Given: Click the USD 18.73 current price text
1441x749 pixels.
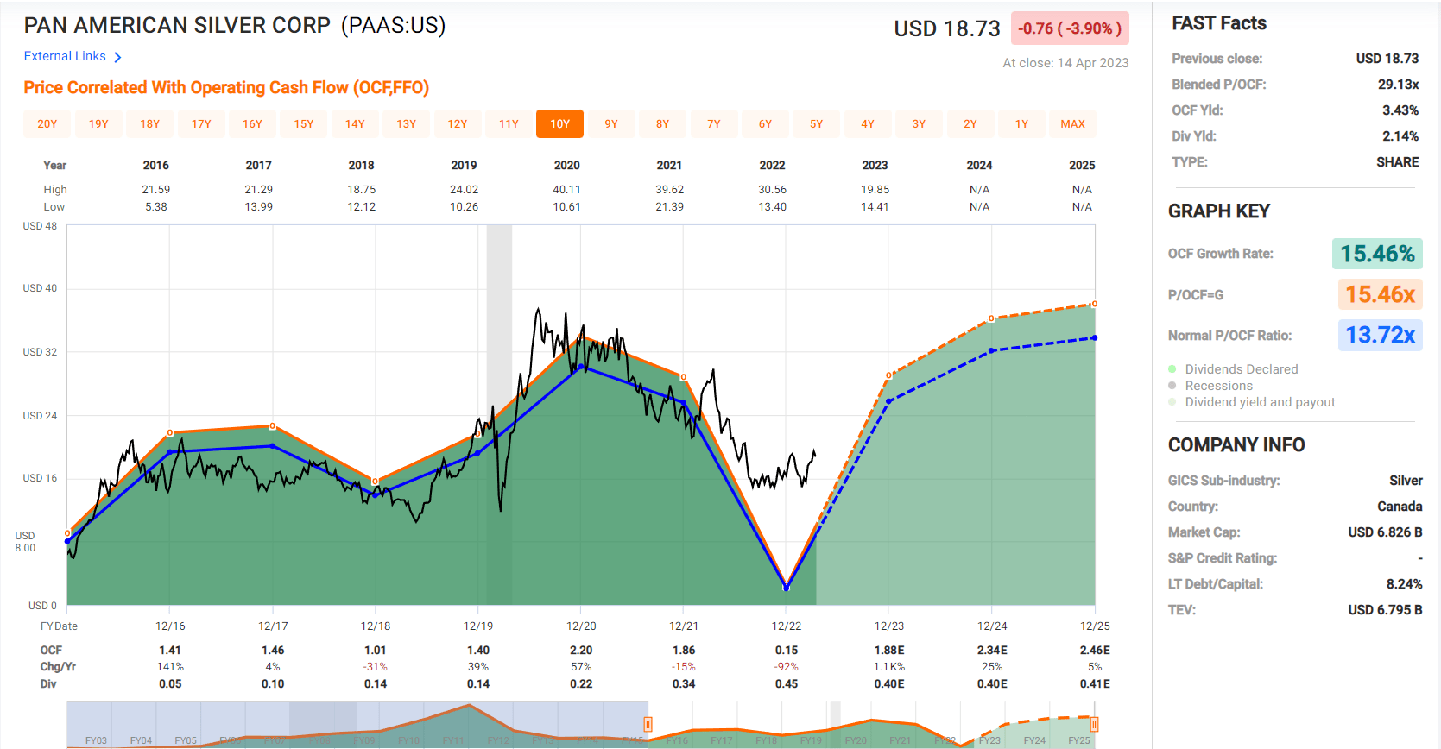Looking at the screenshot, I should 947,28.
